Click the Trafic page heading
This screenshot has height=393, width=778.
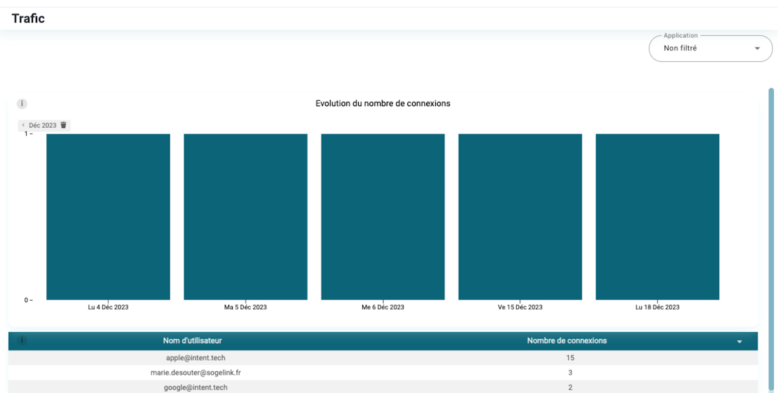(x=28, y=18)
